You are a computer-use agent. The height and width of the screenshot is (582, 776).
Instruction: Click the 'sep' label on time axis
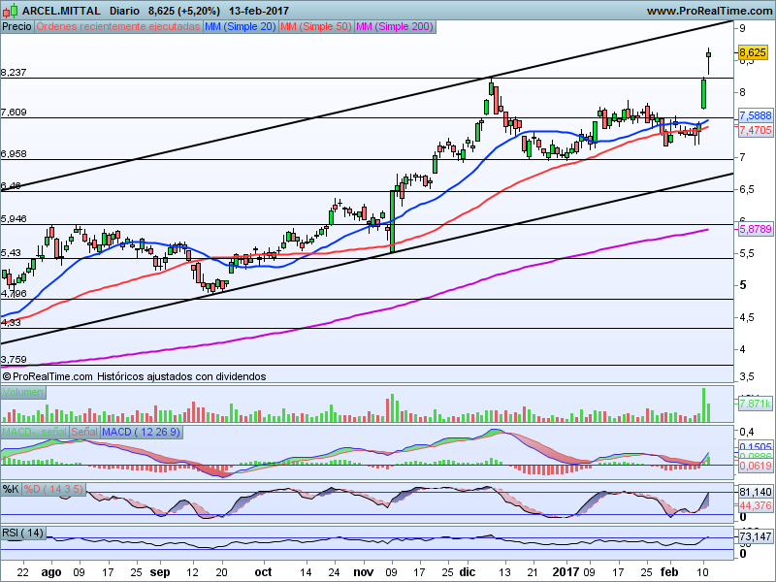[x=160, y=572]
